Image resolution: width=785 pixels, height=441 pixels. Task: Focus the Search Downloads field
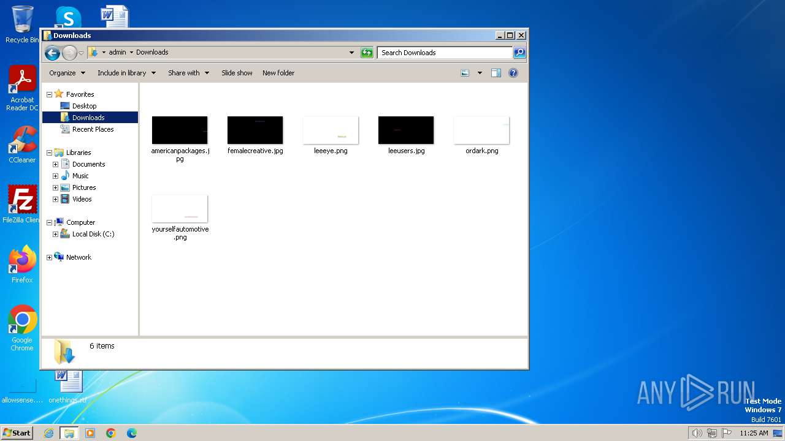click(x=445, y=53)
